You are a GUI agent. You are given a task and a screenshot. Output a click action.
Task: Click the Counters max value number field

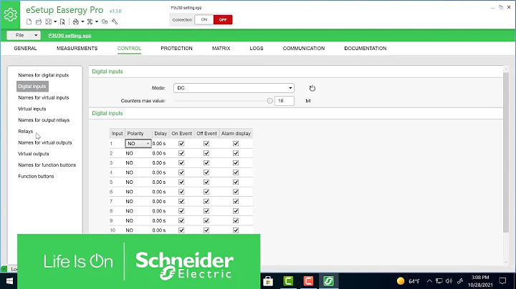point(285,101)
